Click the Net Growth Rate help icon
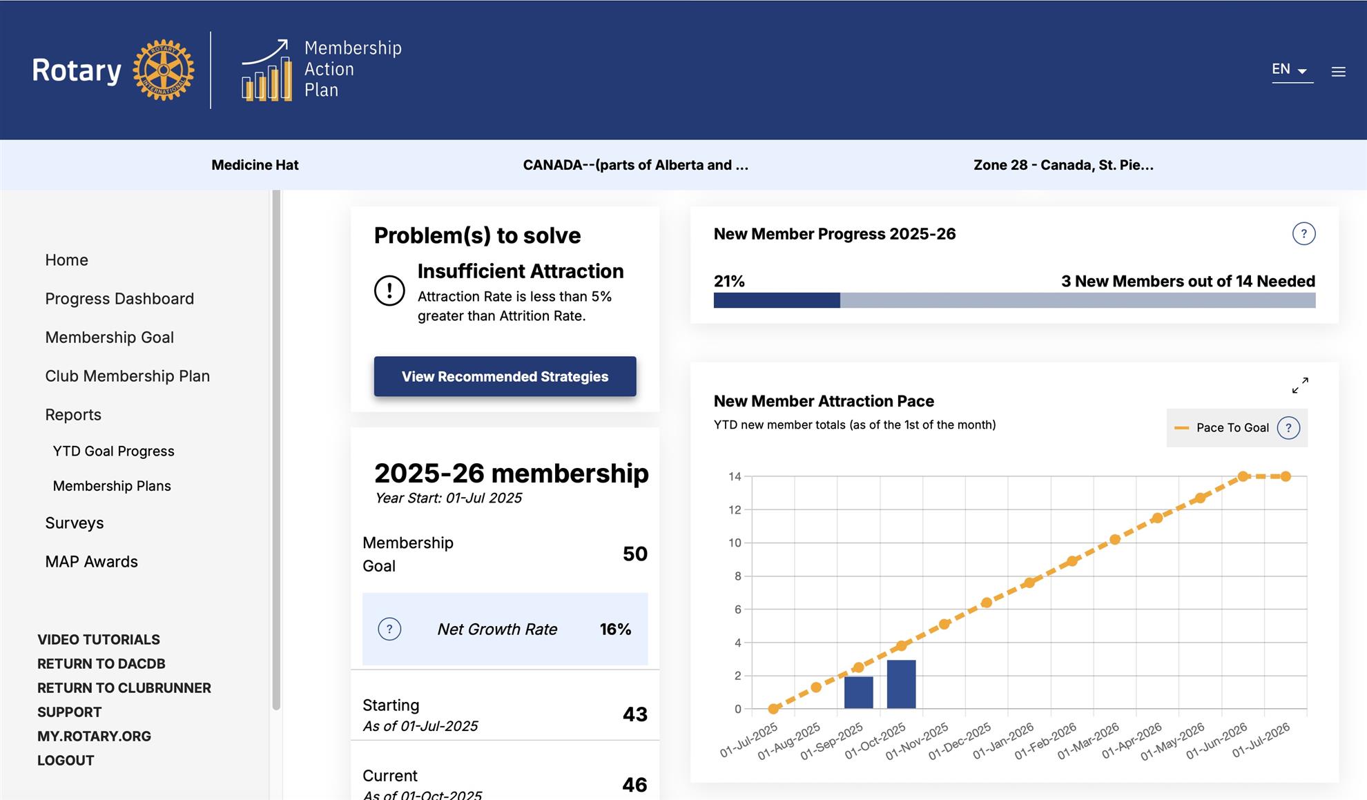The height and width of the screenshot is (800, 1367). tap(389, 629)
